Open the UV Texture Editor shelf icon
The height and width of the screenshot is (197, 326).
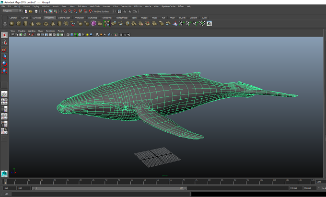[x=209, y=23]
